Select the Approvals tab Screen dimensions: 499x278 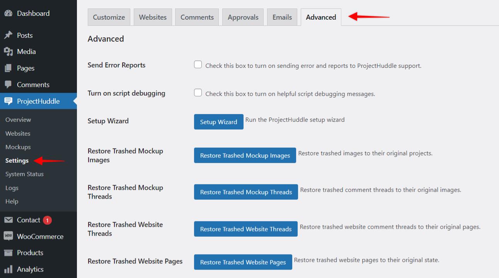click(x=243, y=17)
